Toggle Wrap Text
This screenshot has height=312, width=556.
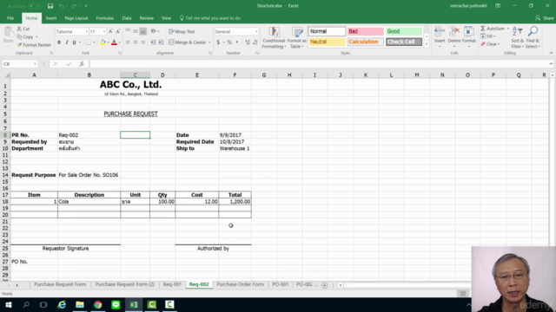(182, 31)
